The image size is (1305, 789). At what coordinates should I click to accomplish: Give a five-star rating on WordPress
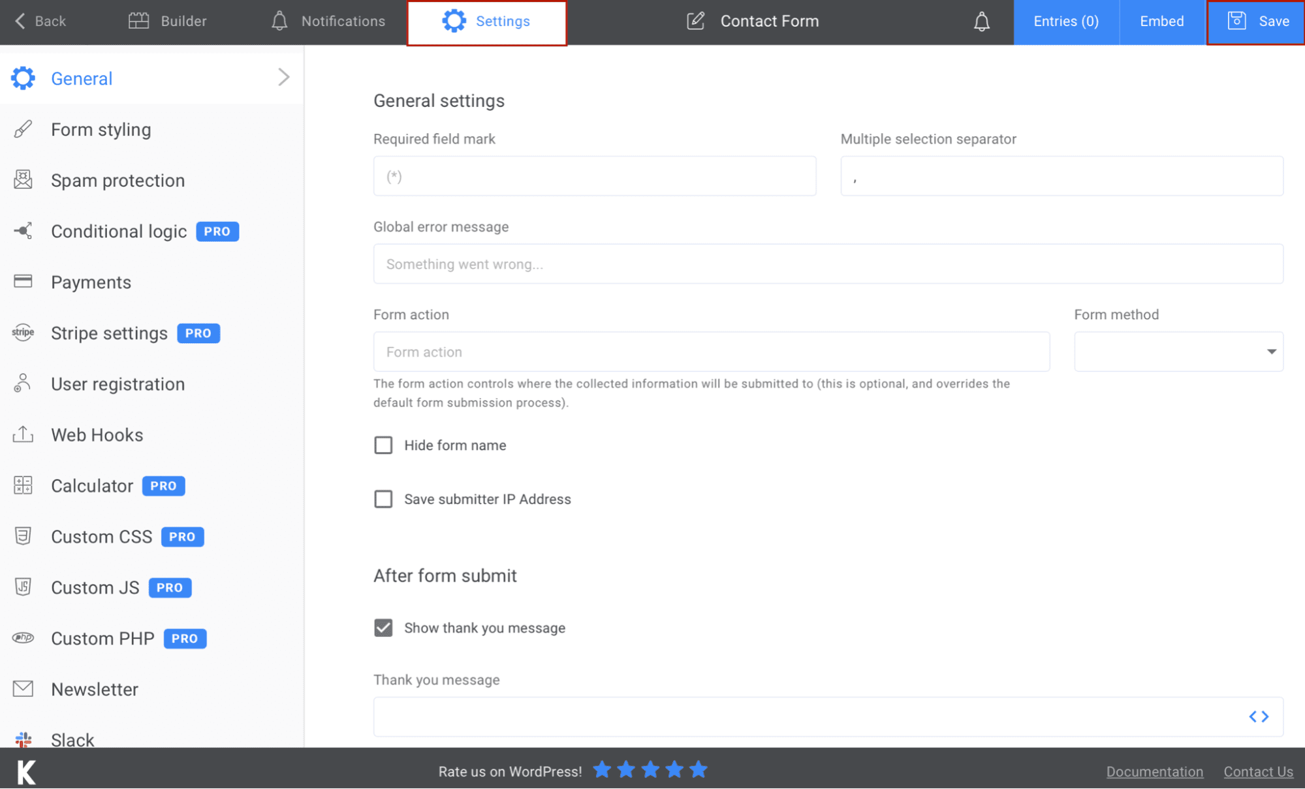[699, 769]
